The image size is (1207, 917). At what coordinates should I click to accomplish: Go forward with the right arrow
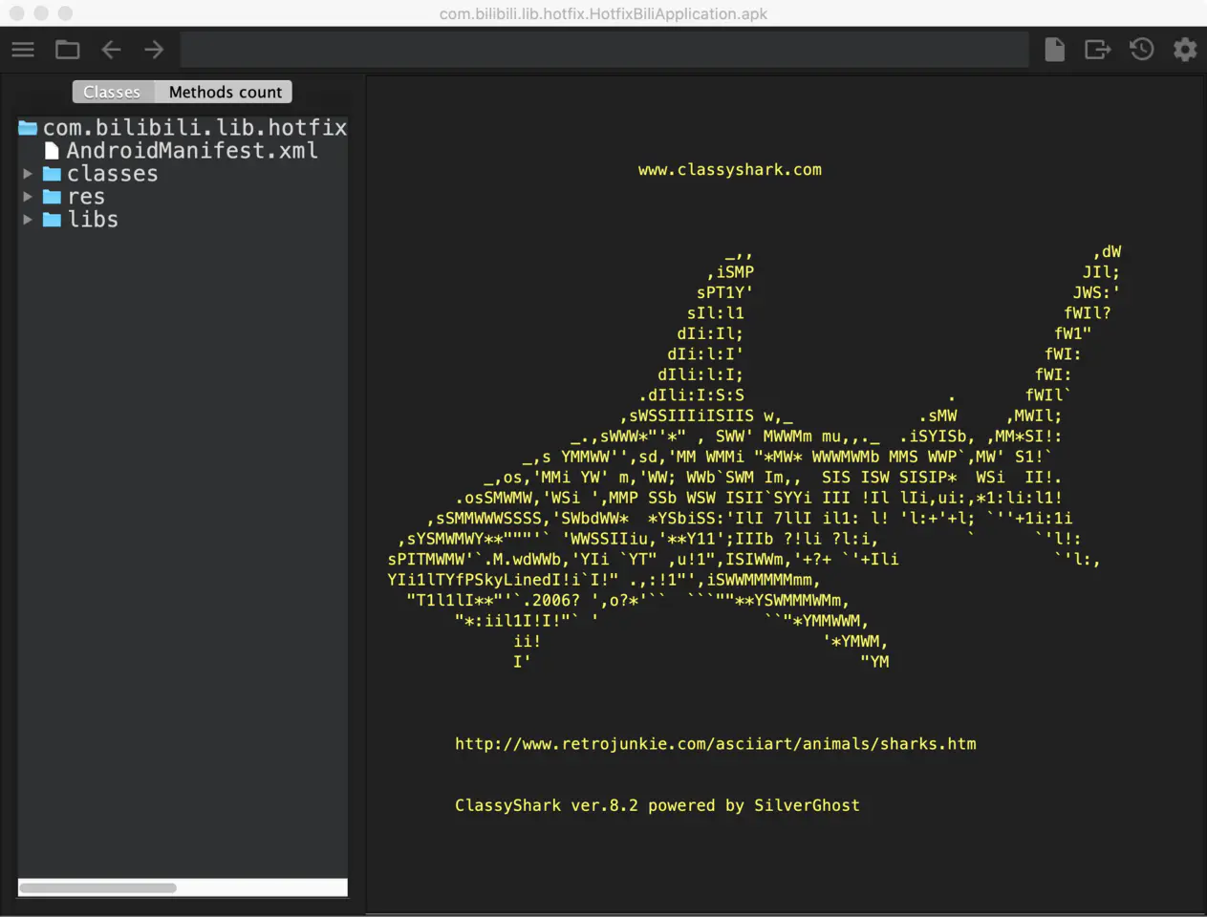154,50
